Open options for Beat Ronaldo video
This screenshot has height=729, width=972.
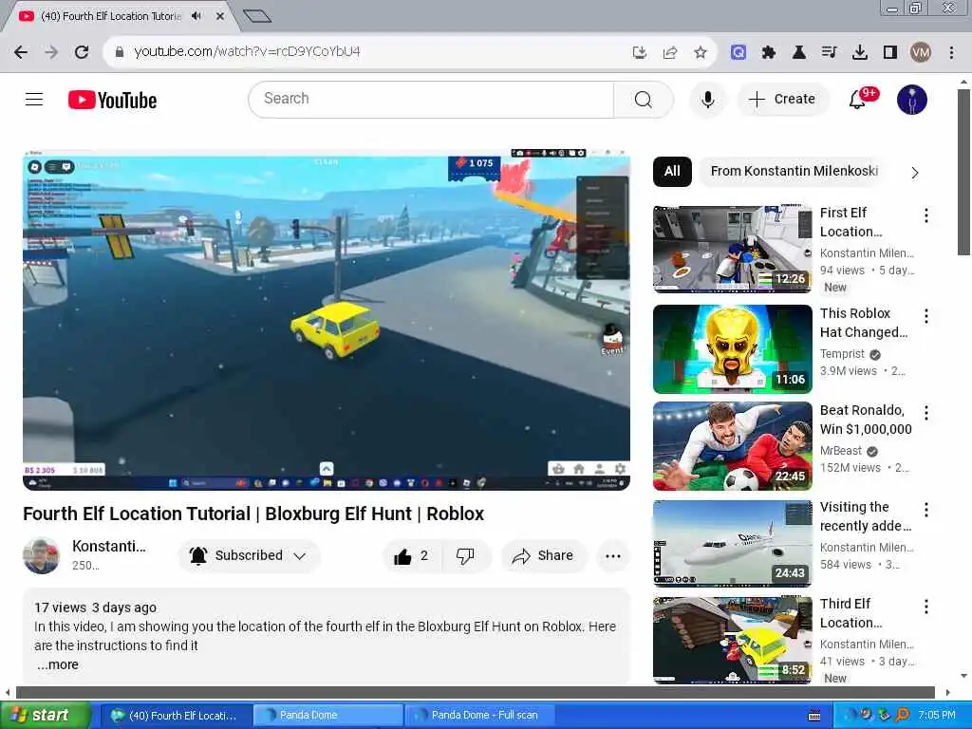(x=926, y=413)
